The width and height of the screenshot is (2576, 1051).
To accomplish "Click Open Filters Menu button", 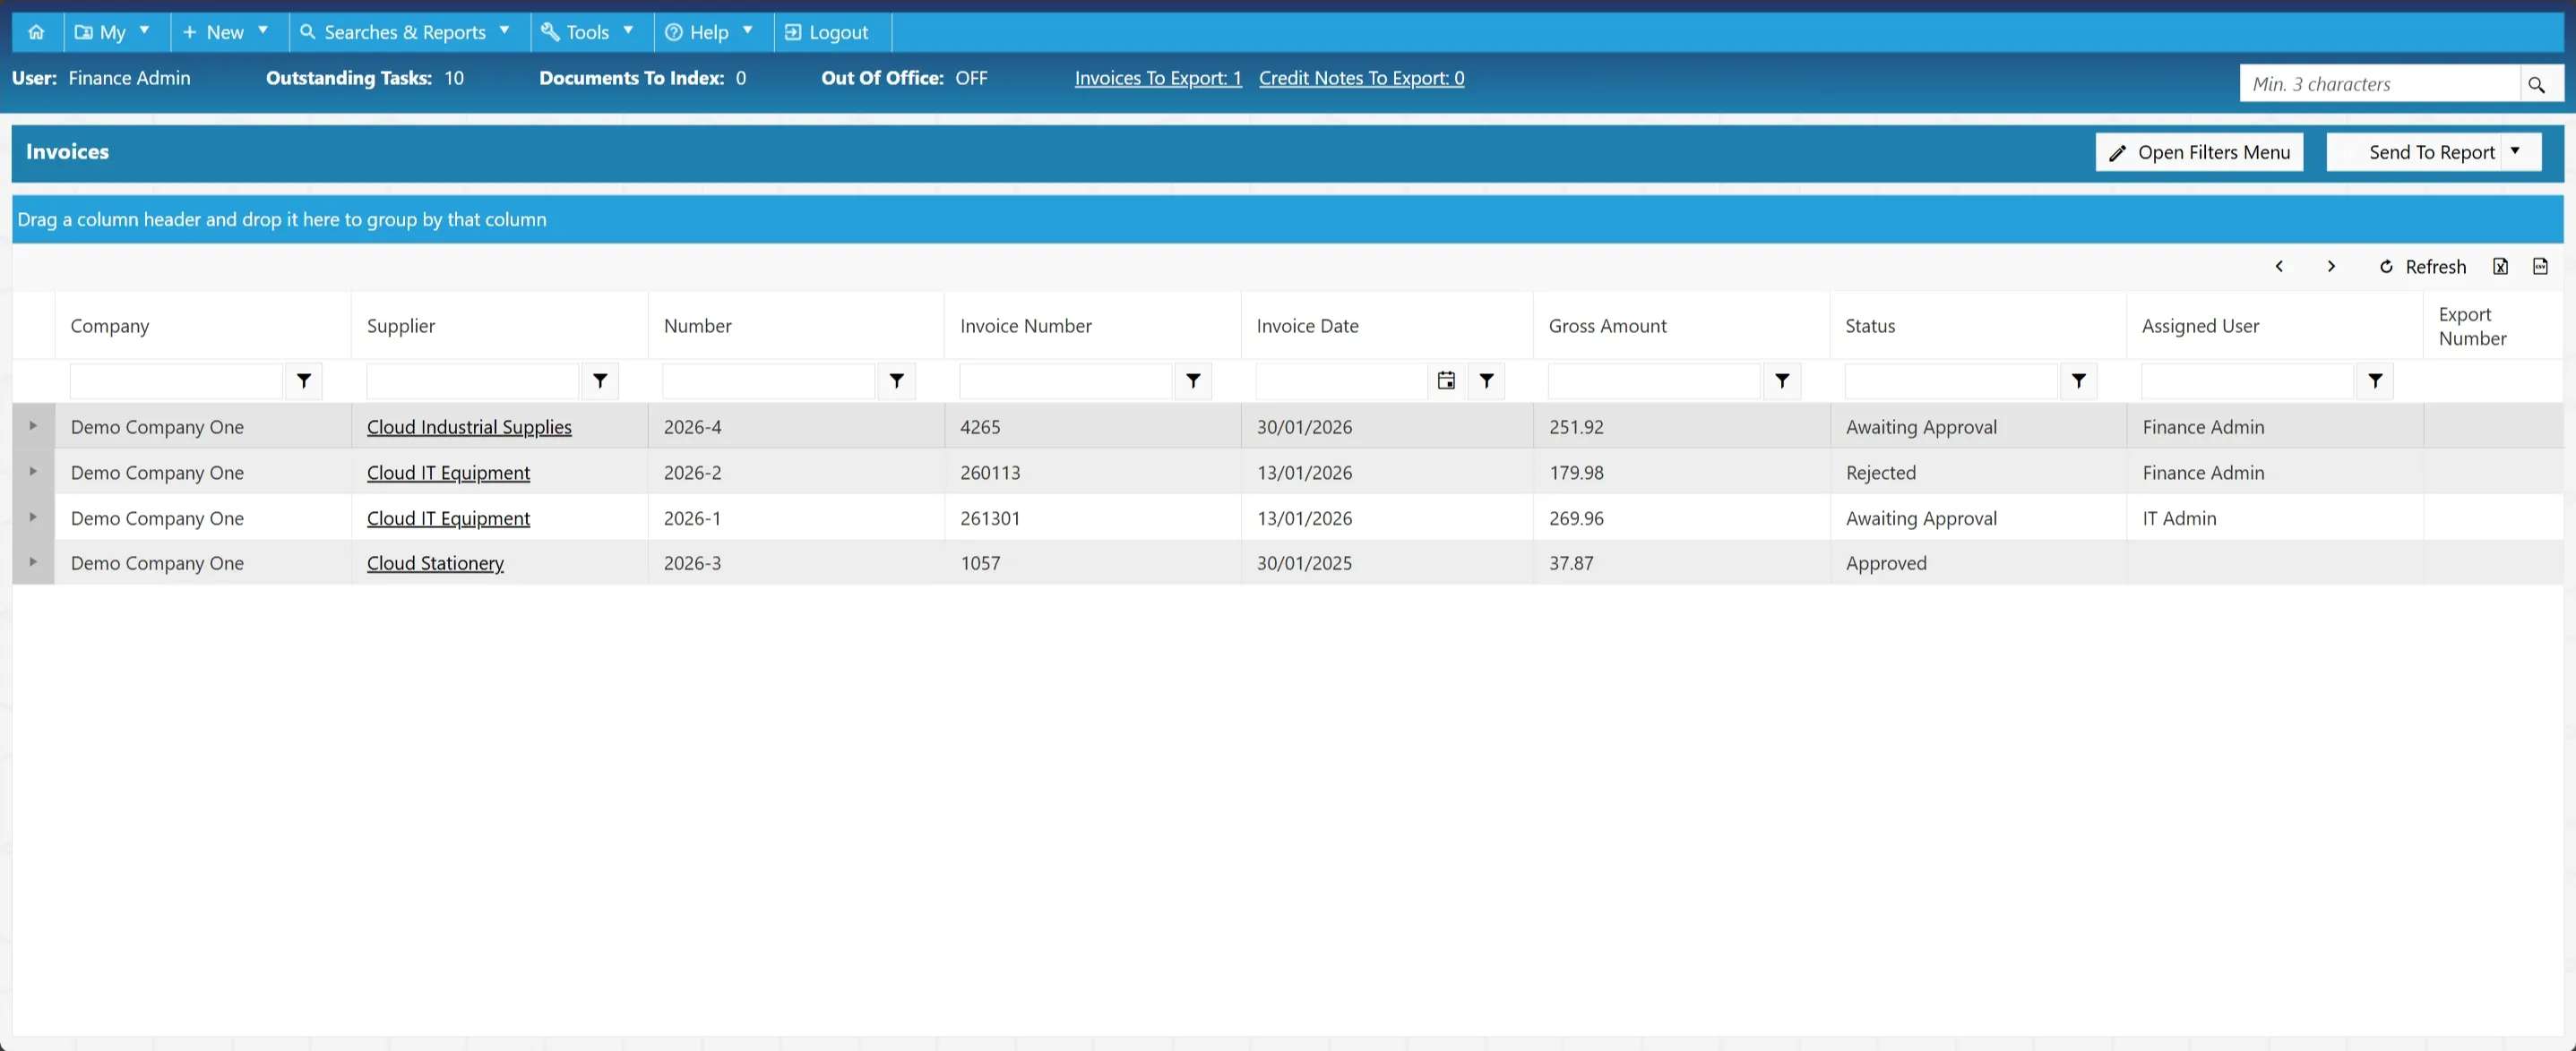I will point(2199,152).
